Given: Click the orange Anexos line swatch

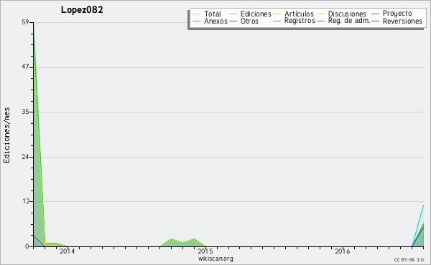Looking at the screenshot, I should click(x=197, y=21).
